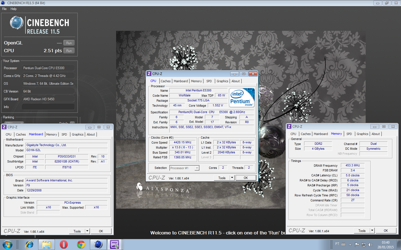Click Tools button in Mainboard CPU-Z window

[77, 231]
